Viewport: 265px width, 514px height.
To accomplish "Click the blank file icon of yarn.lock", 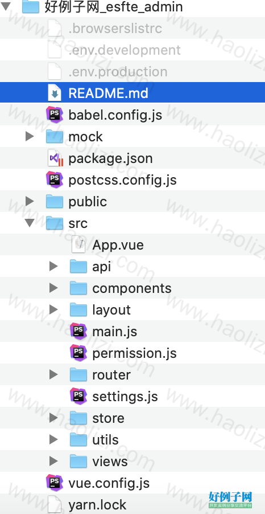I will coord(55,504).
